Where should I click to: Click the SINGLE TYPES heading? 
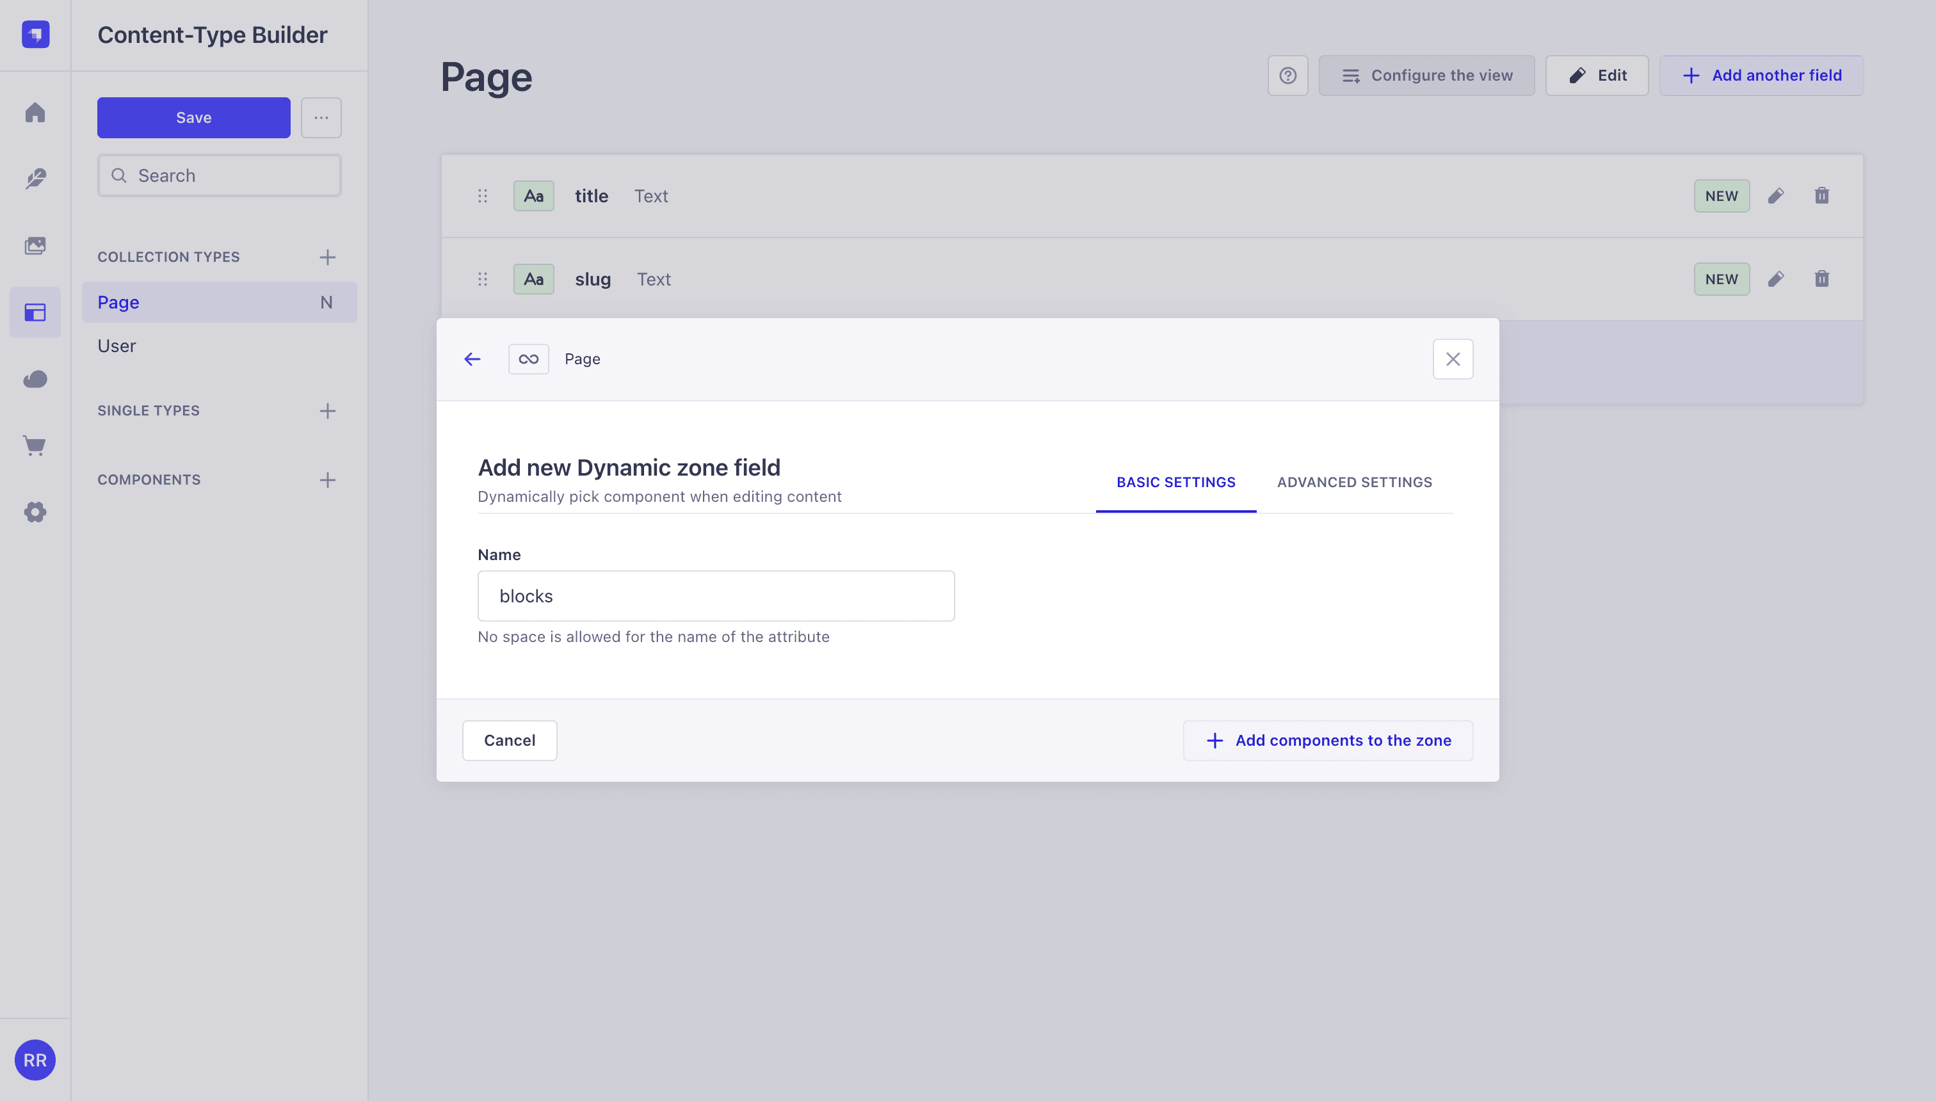pyautogui.click(x=149, y=410)
